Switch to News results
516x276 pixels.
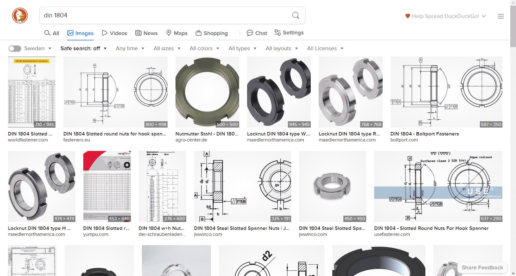click(146, 33)
